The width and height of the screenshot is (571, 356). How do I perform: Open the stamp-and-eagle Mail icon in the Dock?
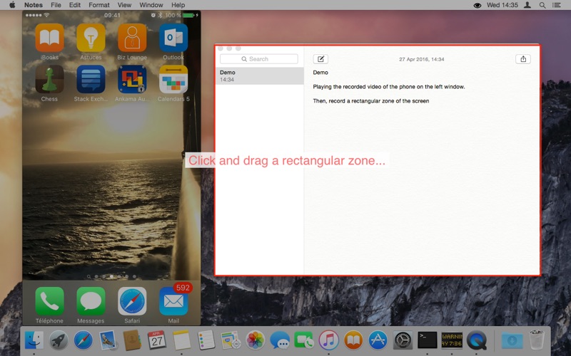click(x=108, y=340)
